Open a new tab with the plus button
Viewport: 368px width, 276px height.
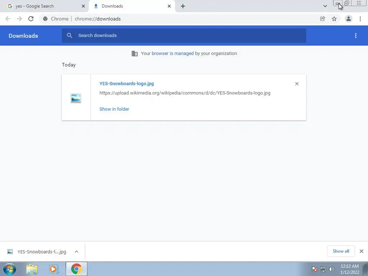pos(183,6)
